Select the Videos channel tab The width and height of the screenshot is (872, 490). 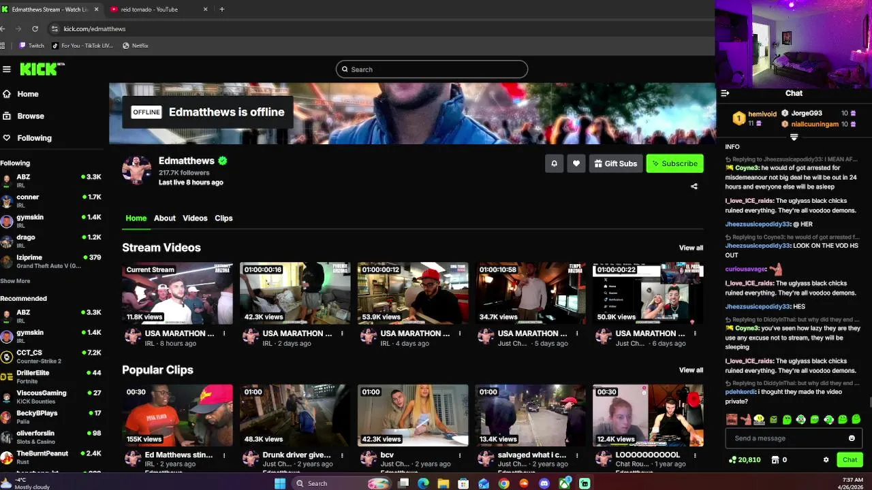[195, 218]
